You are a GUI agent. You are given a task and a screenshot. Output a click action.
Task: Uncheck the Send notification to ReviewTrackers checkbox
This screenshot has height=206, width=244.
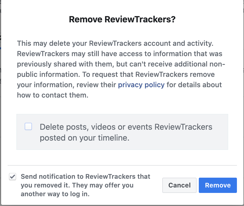pos(13,177)
